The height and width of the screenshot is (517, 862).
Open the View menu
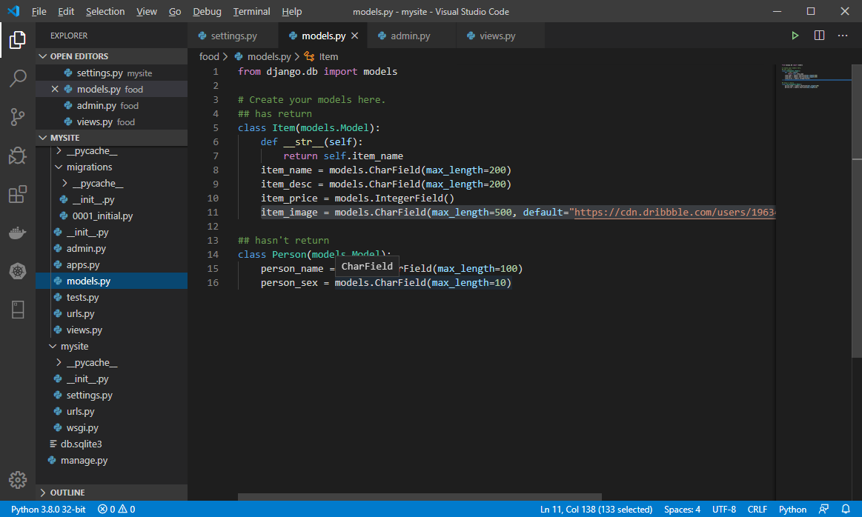146,11
